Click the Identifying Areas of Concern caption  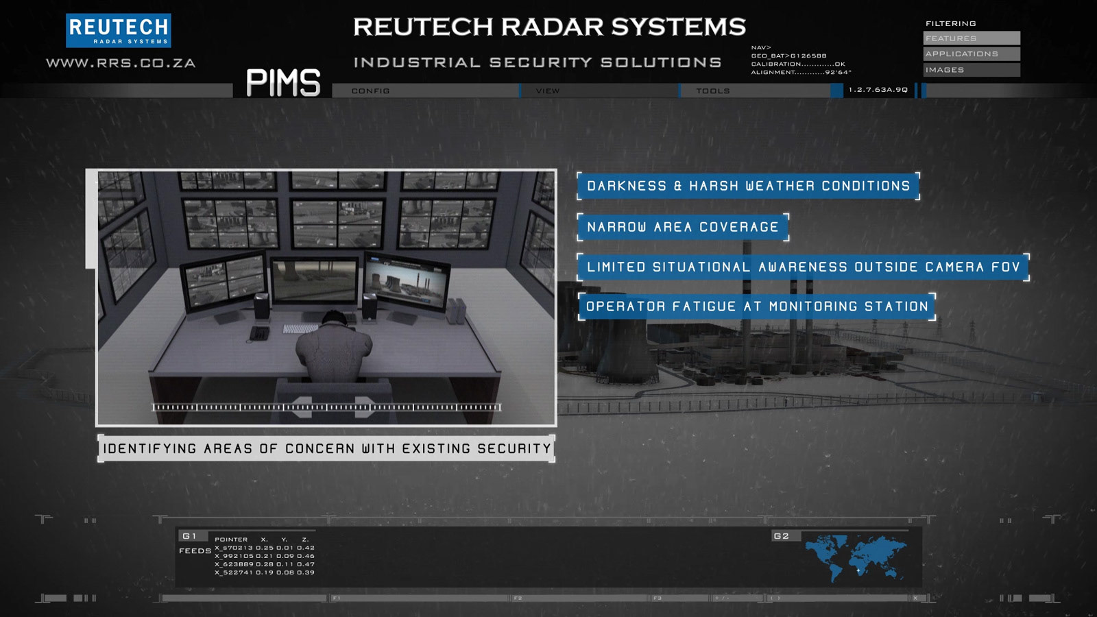click(326, 448)
